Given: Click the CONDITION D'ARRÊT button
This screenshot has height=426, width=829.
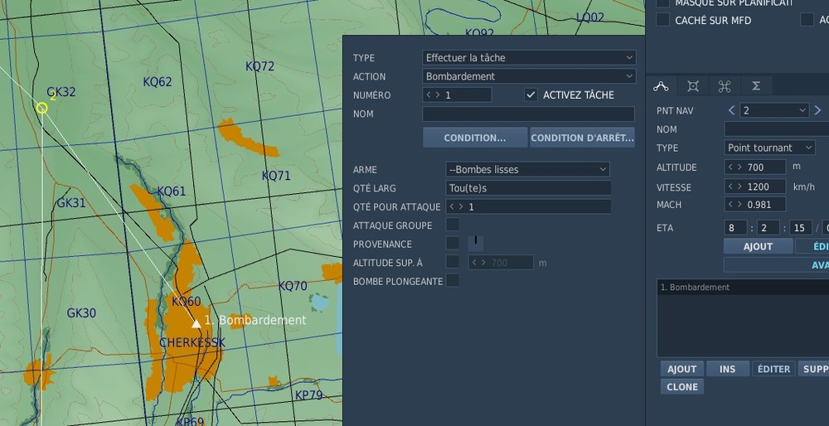Looking at the screenshot, I should click(x=582, y=138).
